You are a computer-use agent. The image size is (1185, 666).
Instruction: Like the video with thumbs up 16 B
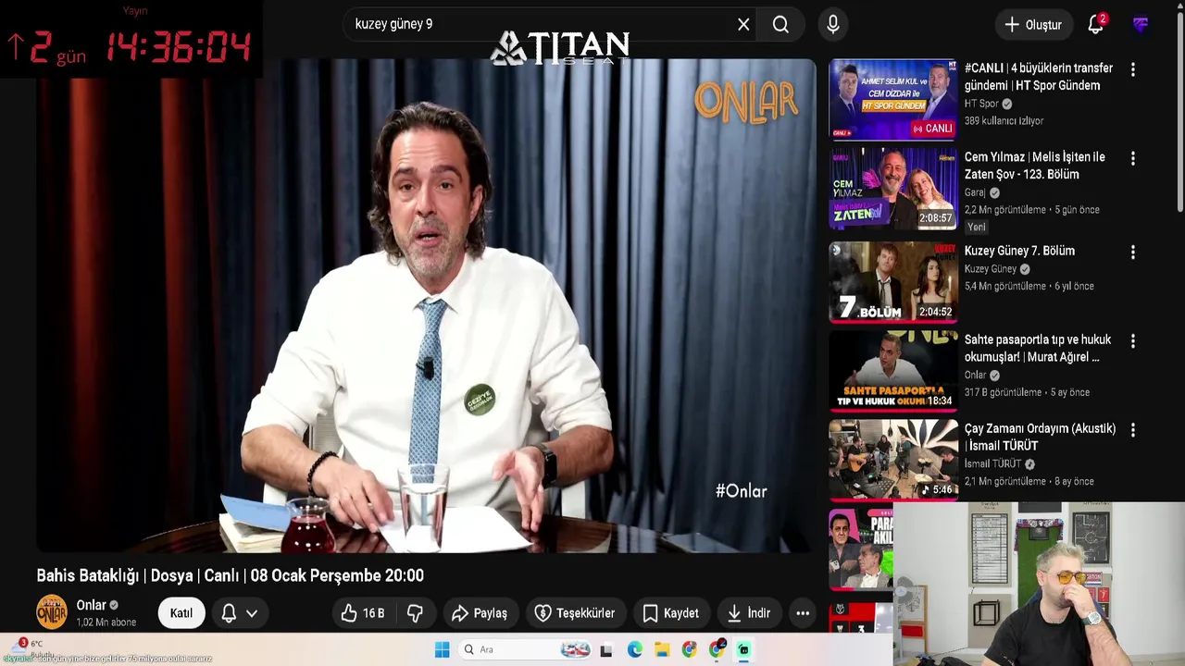[x=364, y=613]
